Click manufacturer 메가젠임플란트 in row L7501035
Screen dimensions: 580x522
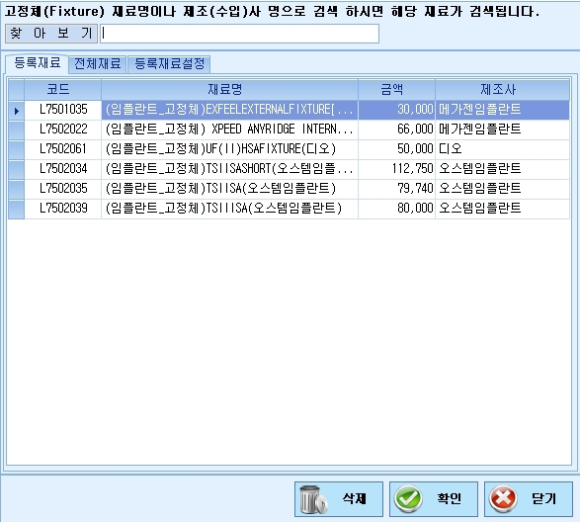point(502,110)
